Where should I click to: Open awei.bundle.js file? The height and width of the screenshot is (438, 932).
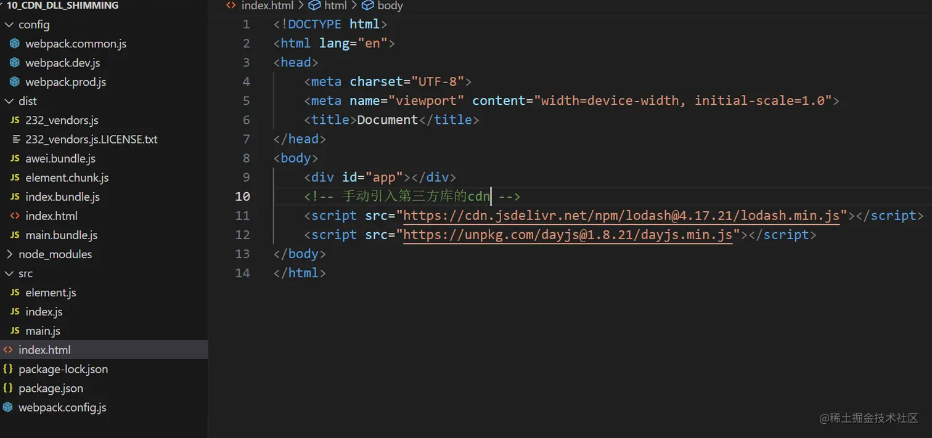pyautogui.click(x=60, y=158)
